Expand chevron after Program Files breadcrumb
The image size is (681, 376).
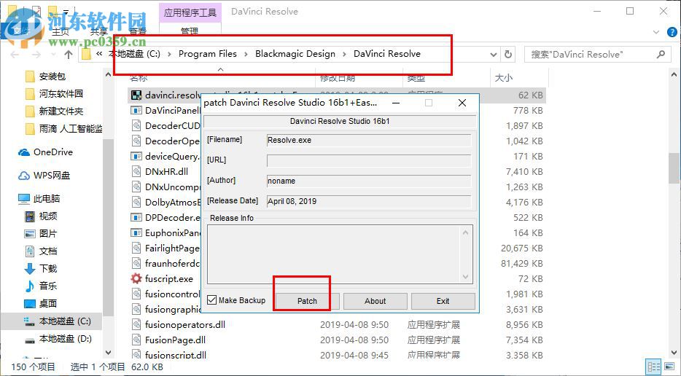point(246,54)
